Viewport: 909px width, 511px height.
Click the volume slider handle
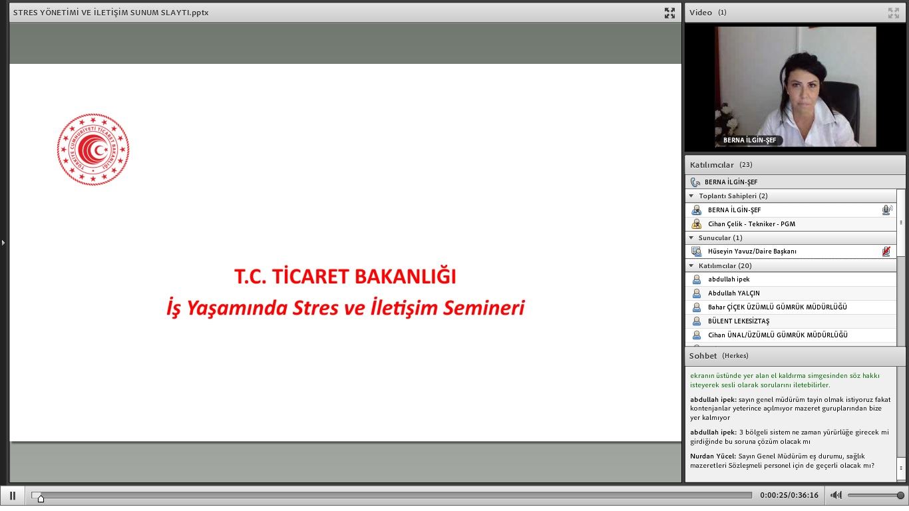pos(900,495)
